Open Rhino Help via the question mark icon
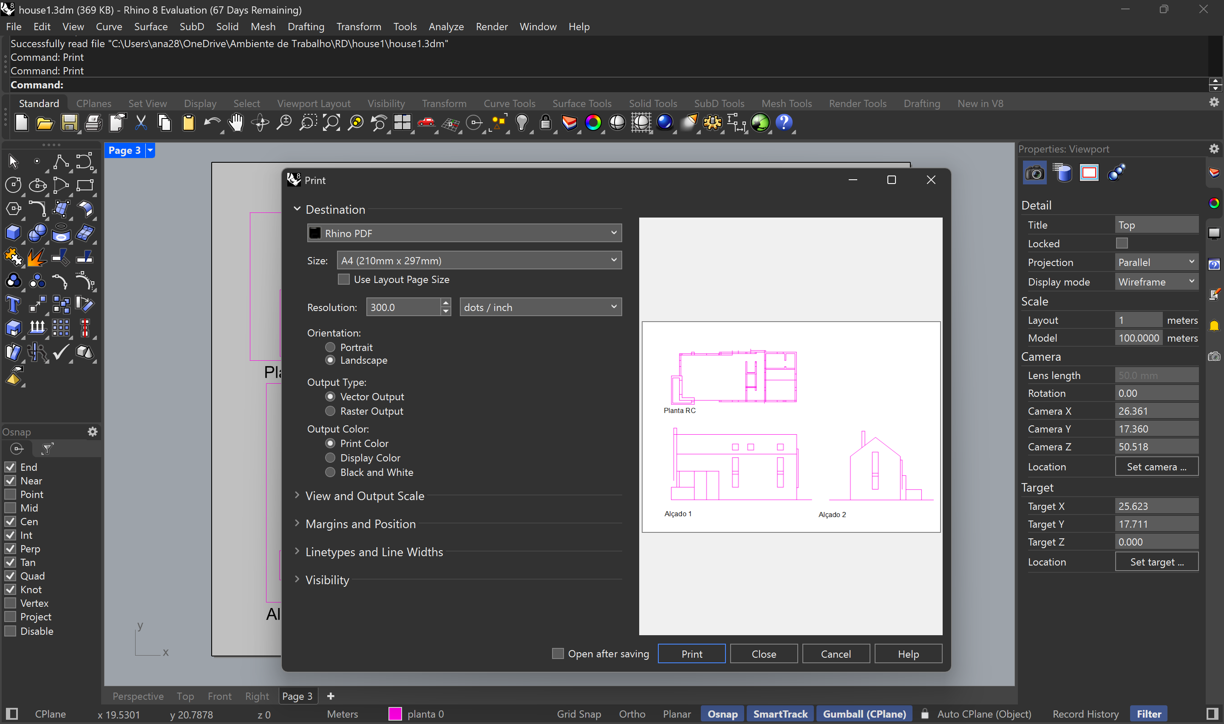This screenshot has height=724, width=1224. [785, 122]
